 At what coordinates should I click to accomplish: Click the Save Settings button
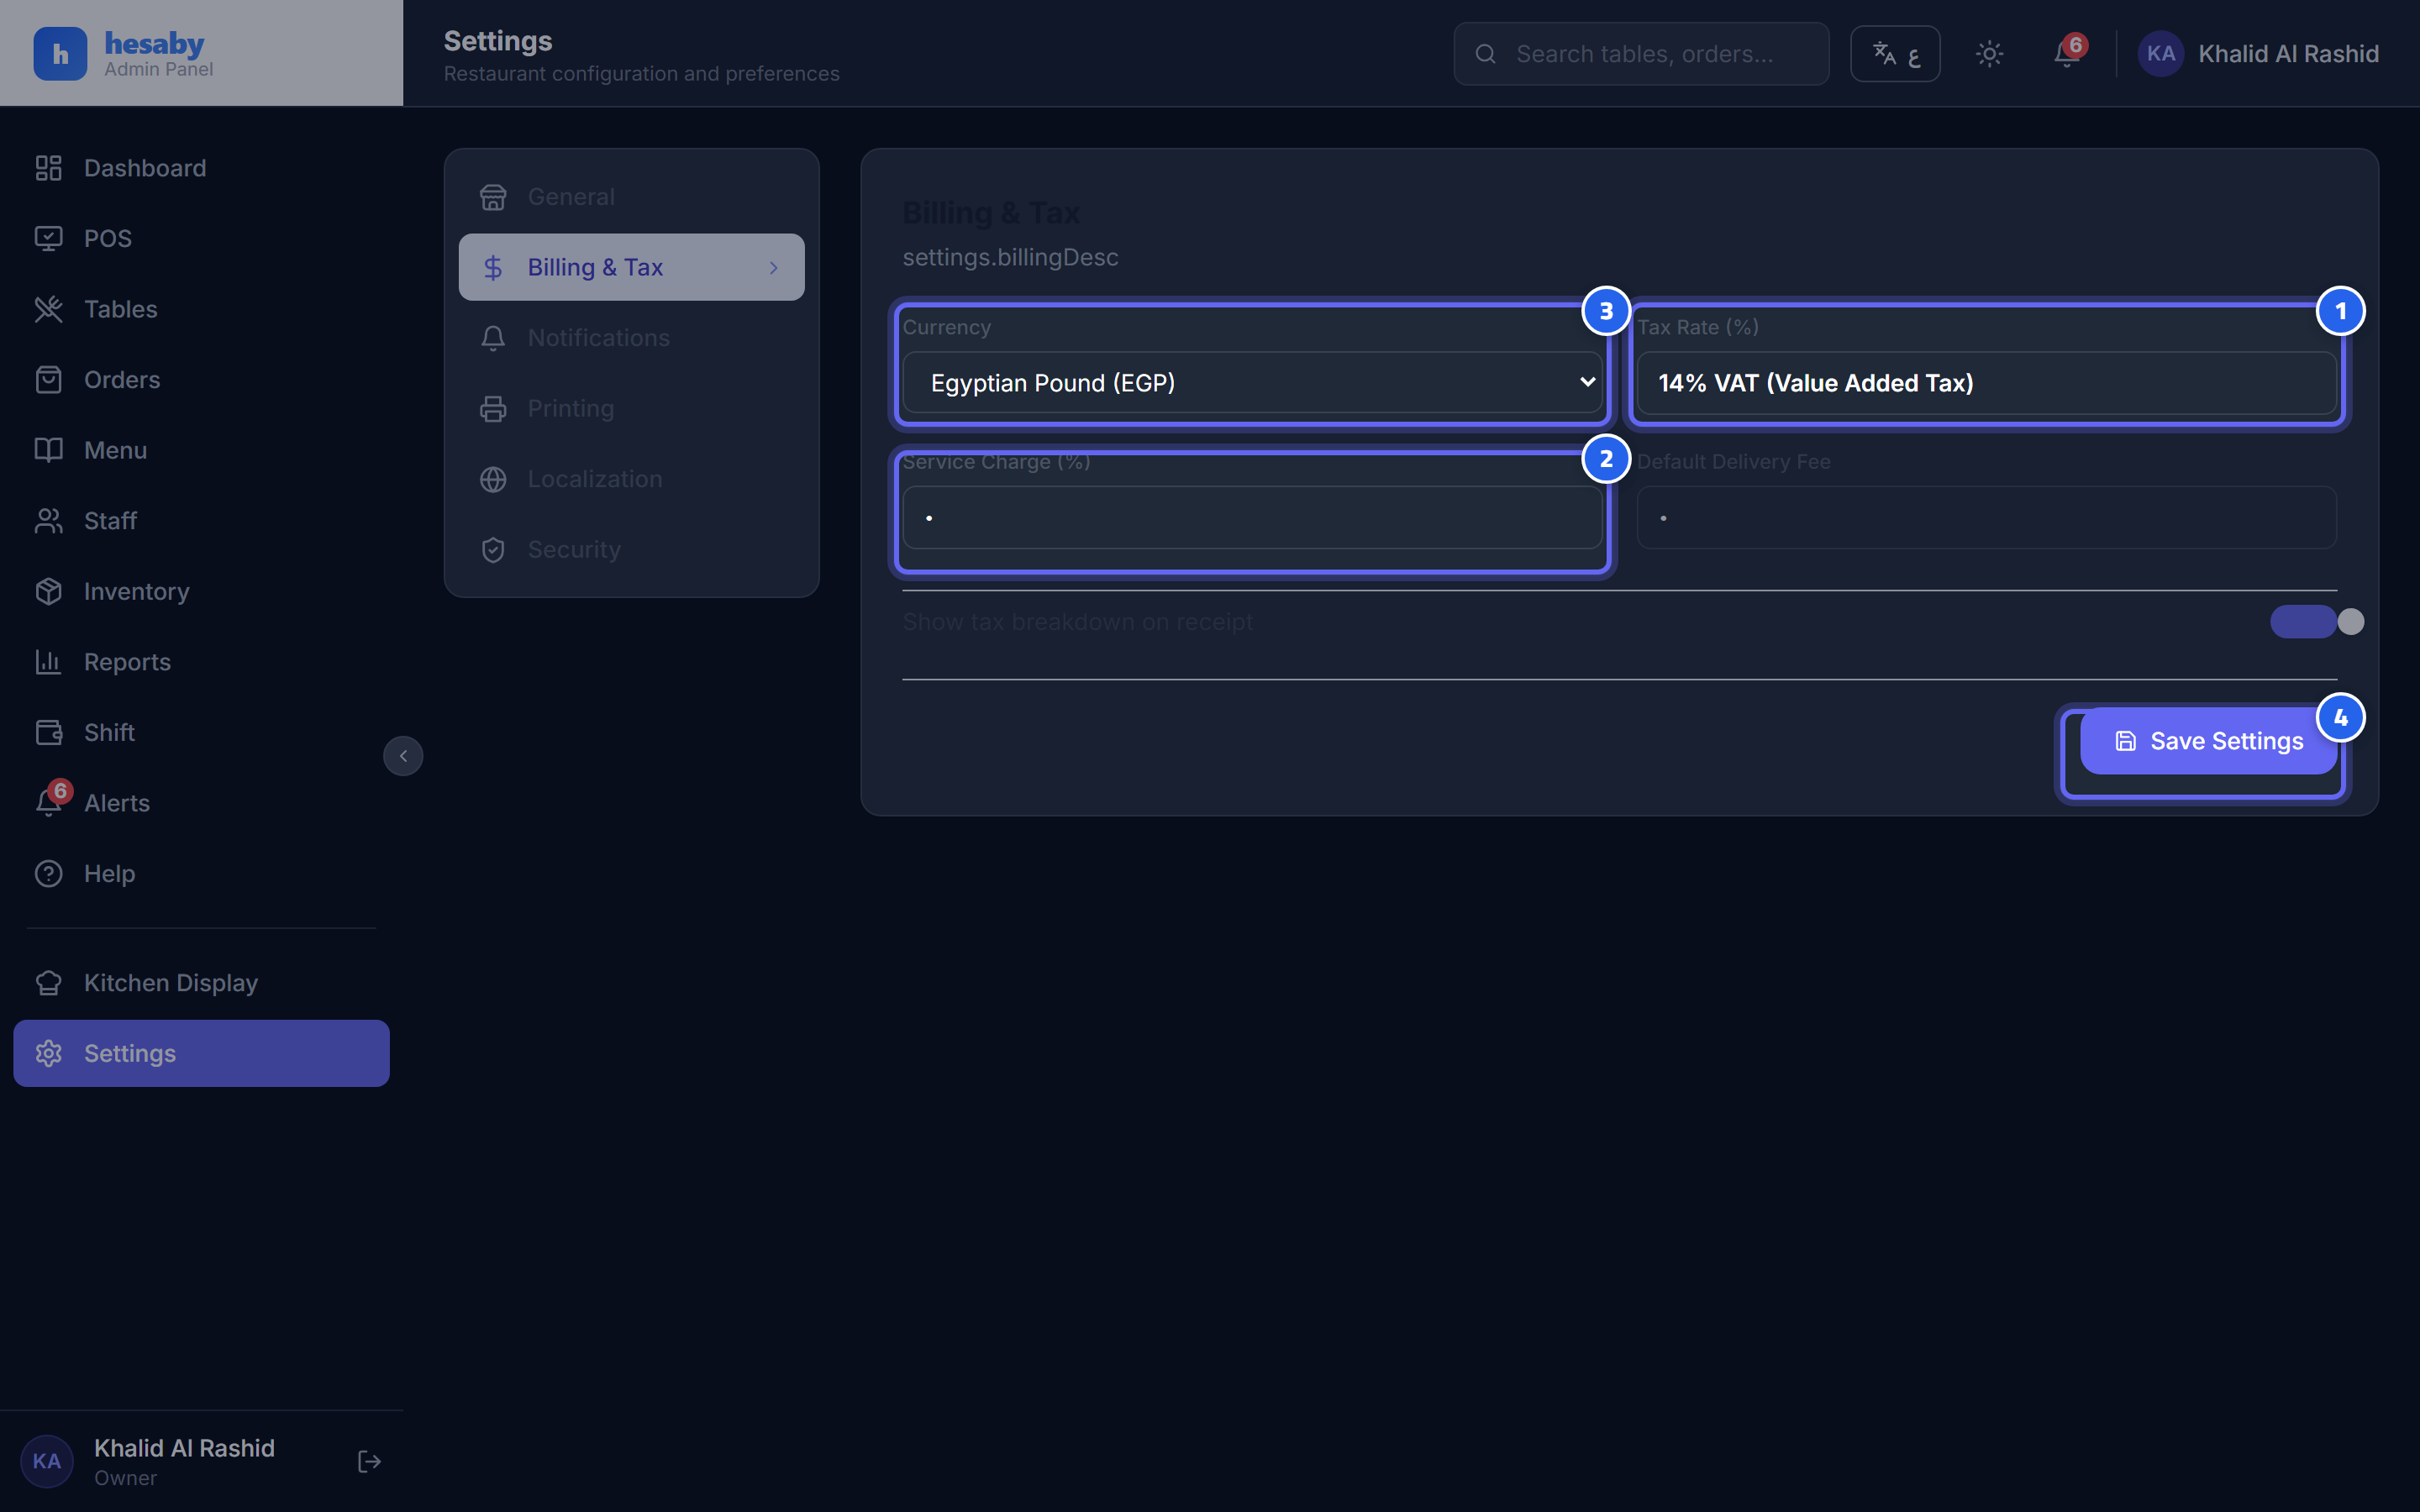[2208, 741]
